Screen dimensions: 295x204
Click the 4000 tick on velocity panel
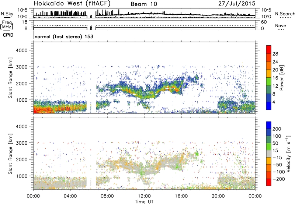[21, 126]
